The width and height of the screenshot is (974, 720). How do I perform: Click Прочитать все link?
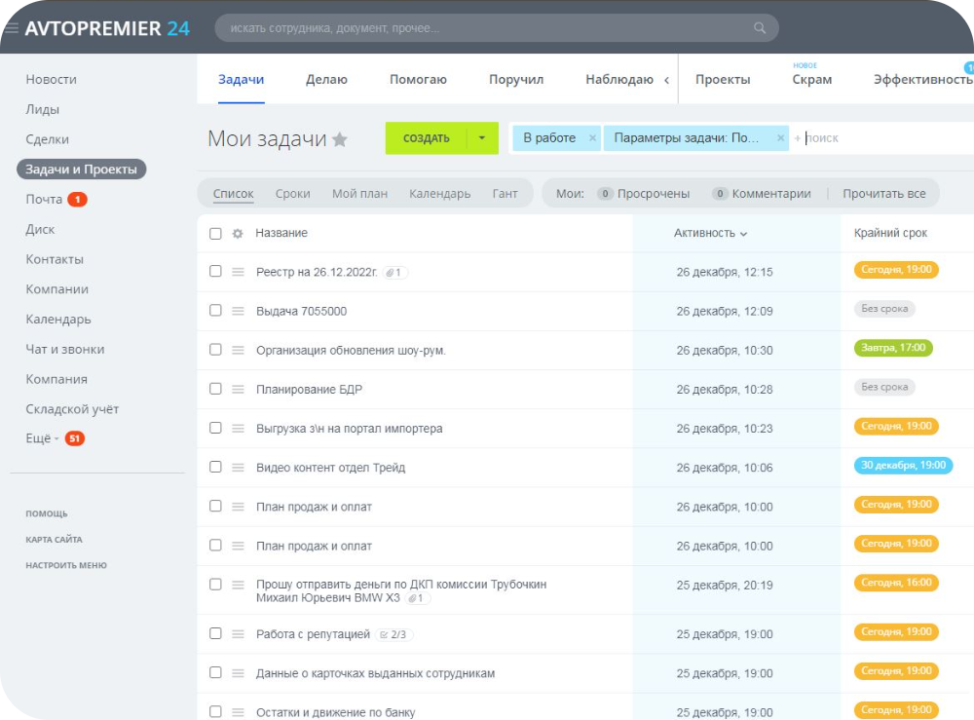[x=884, y=194]
